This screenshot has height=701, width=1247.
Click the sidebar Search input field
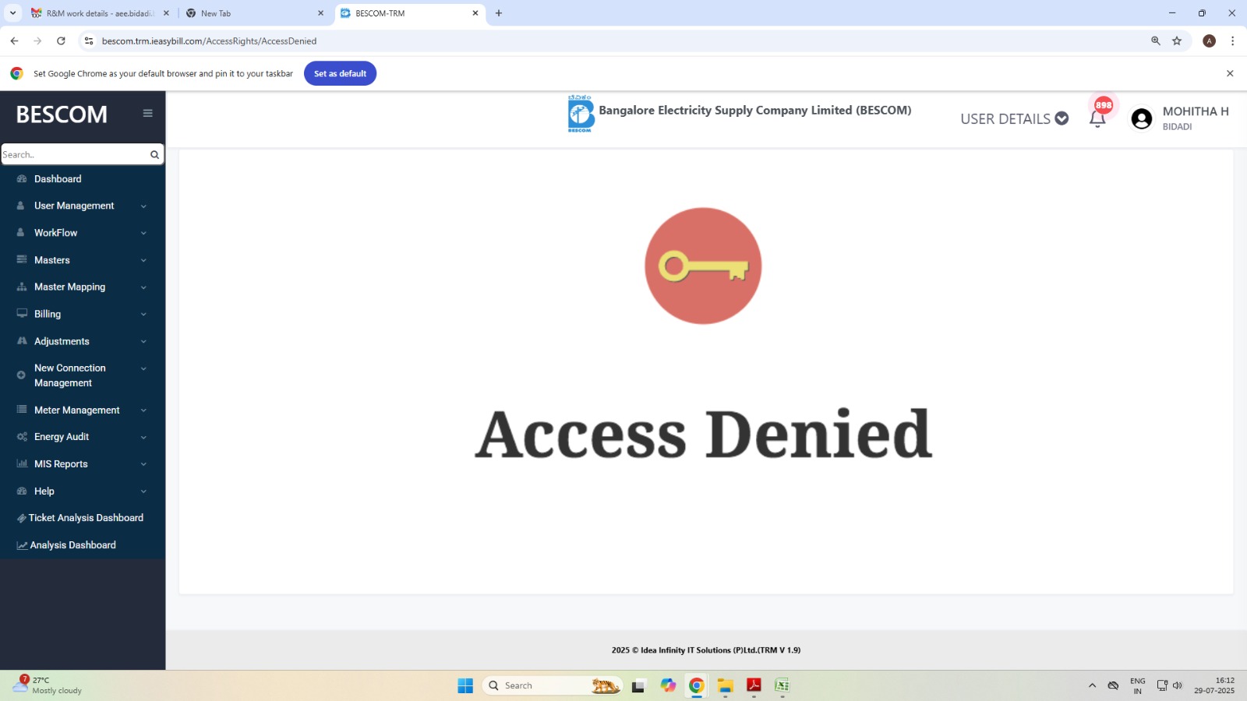coord(75,154)
